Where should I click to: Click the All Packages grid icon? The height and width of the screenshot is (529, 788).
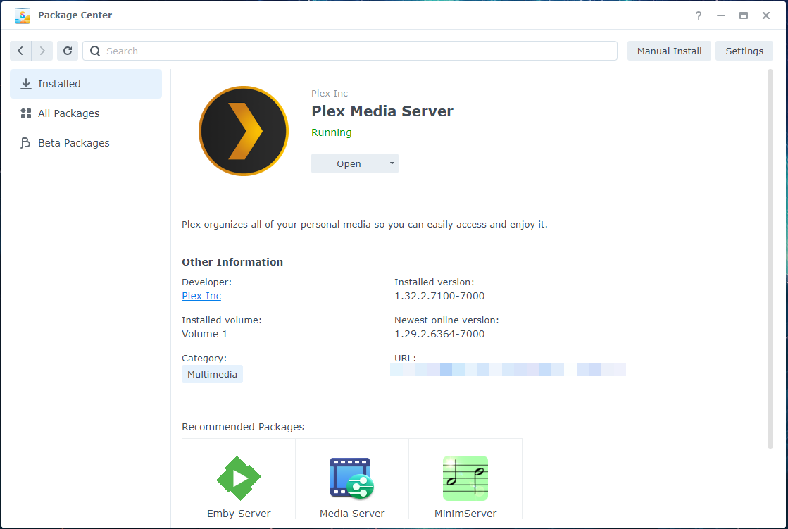(25, 113)
